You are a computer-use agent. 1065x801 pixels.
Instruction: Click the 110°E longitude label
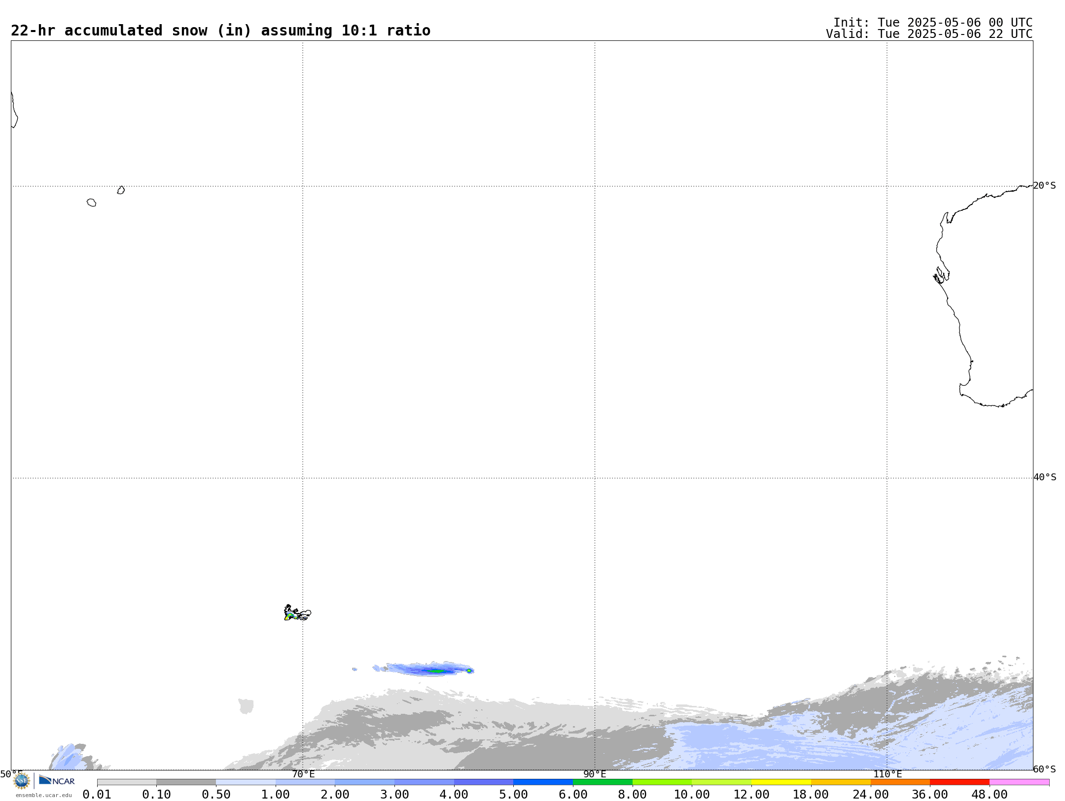(887, 774)
